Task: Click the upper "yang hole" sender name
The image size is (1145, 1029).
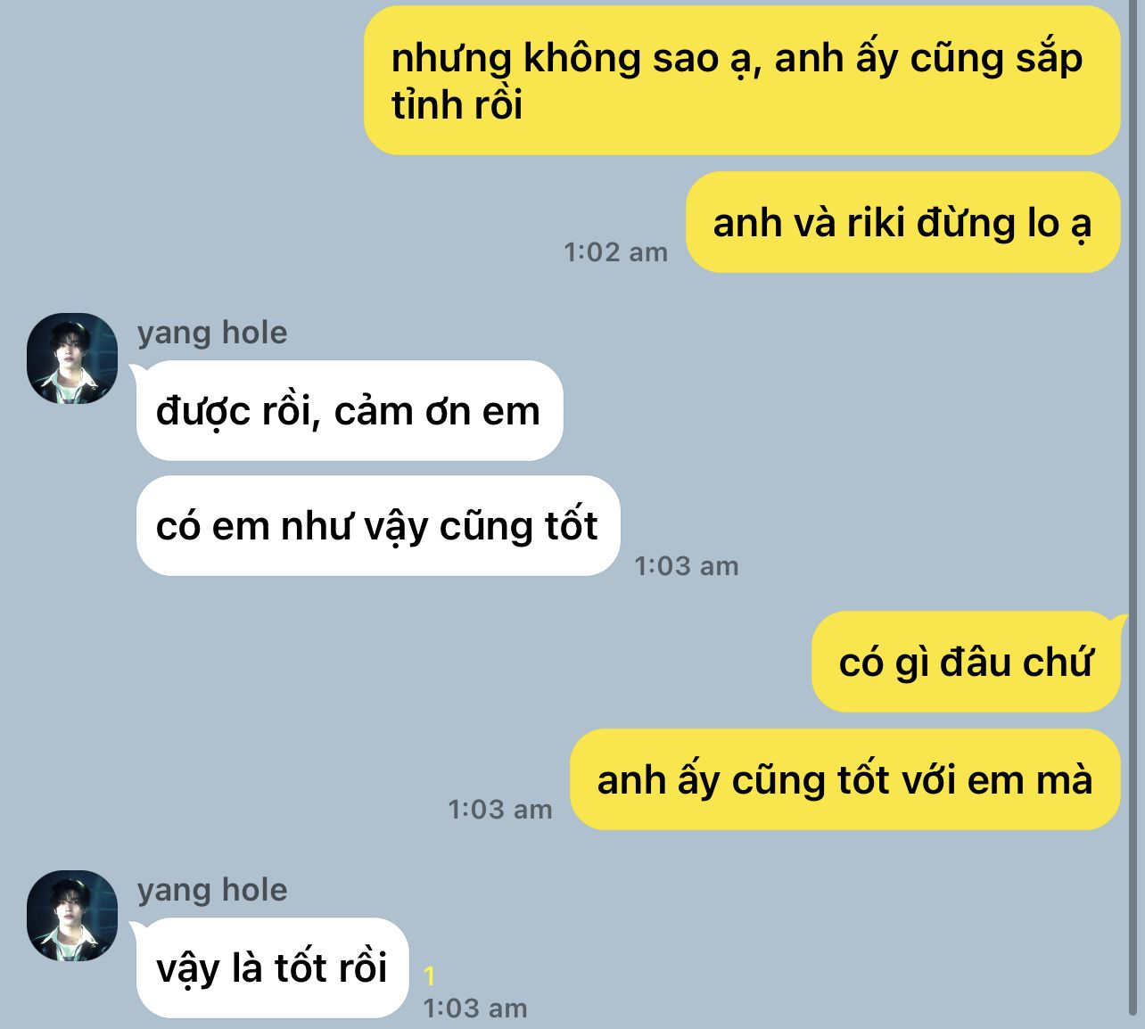Action: pyautogui.click(x=212, y=333)
